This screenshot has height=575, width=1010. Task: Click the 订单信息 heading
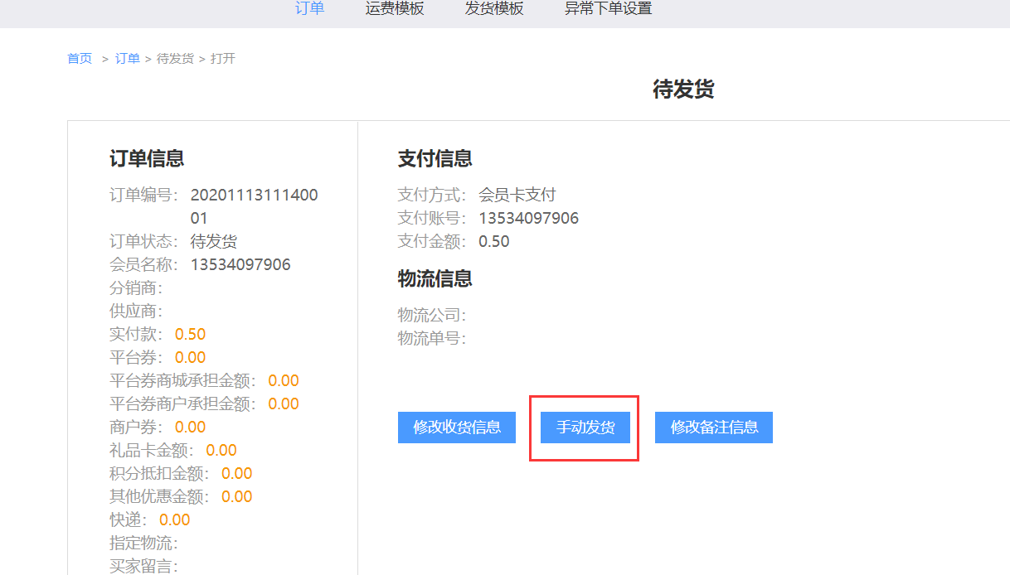pos(147,159)
